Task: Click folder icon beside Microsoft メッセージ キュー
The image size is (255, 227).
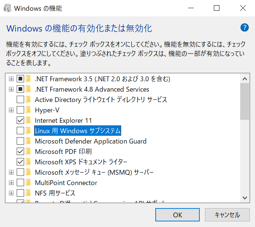Action: pyautogui.click(x=28, y=172)
